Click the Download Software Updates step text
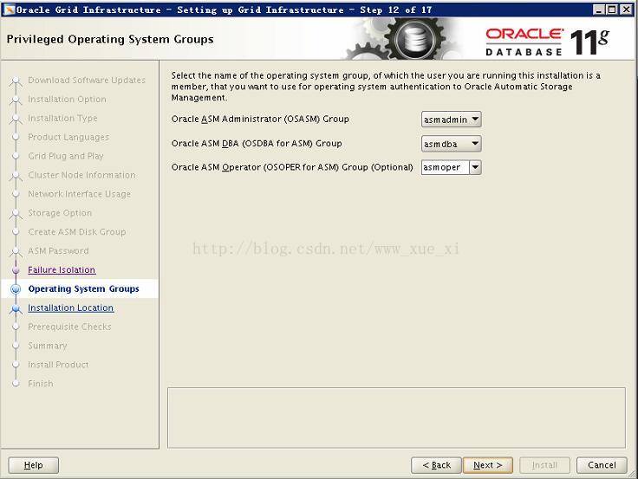 (87, 80)
